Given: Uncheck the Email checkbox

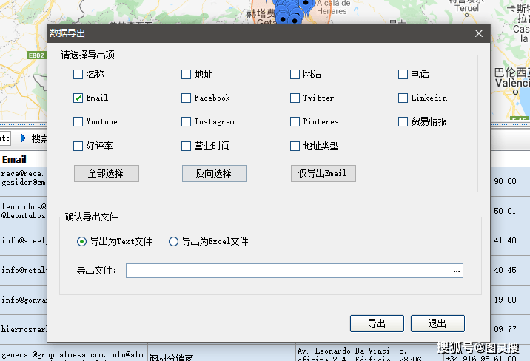Looking at the screenshot, I should coord(78,98).
